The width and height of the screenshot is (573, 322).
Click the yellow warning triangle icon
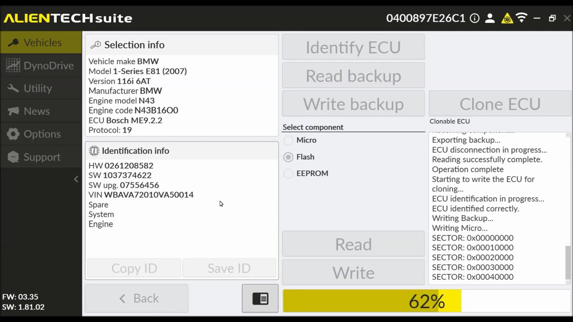pos(507,18)
